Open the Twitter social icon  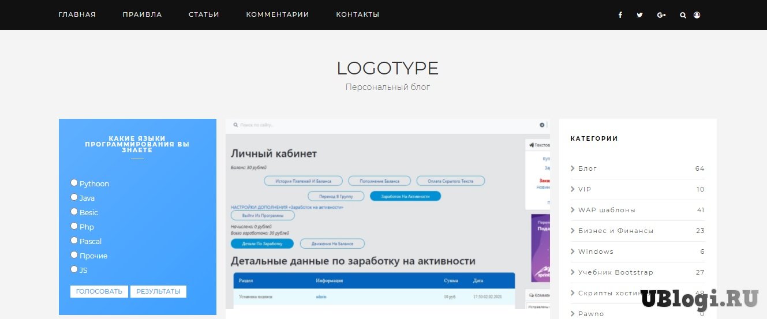click(639, 15)
